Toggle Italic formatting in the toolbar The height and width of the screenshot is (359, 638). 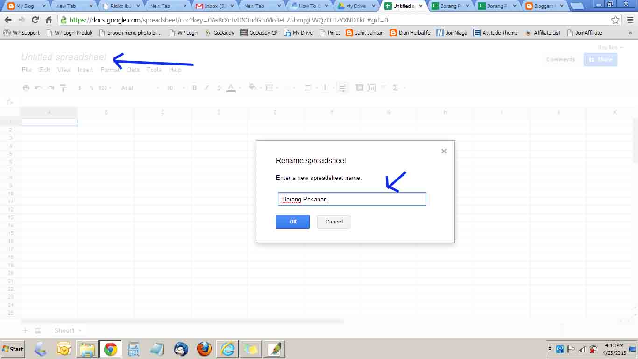207,88
